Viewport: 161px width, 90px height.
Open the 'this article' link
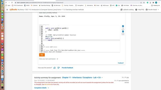click(x=48, y=84)
